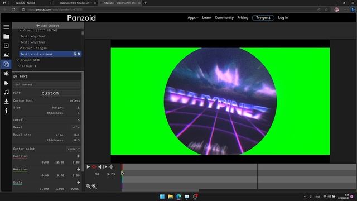Open Microsoft Edge from taskbar

tap(178, 197)
